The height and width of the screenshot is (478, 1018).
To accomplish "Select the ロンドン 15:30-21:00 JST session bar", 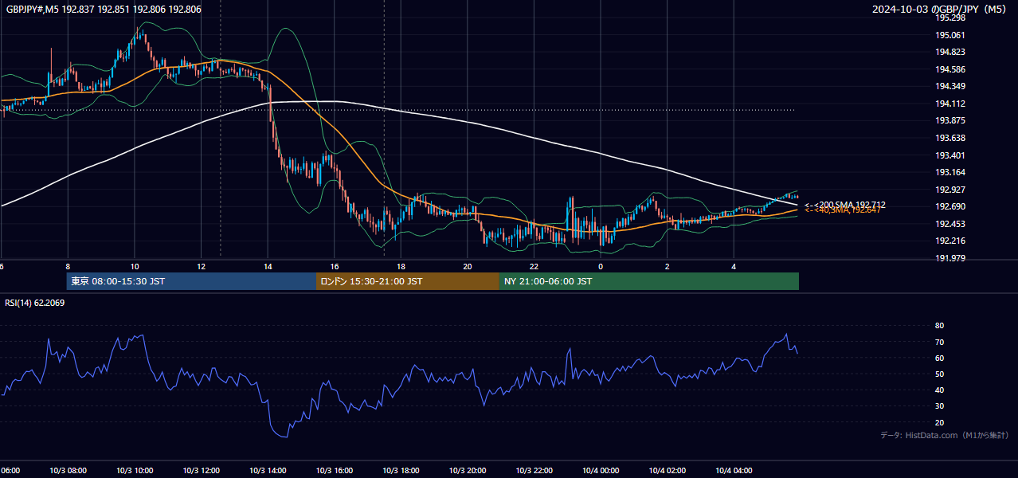I will point(408,281).
